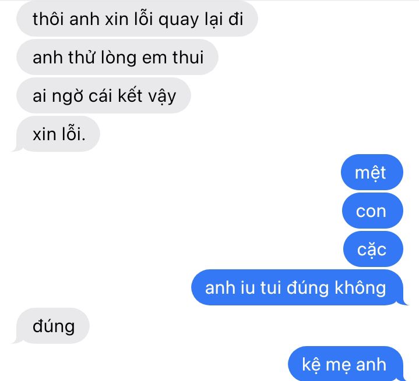Click the gray "xin lỗi." bubble
Screen dimensions: 419x381
click(x=58, y=134)
